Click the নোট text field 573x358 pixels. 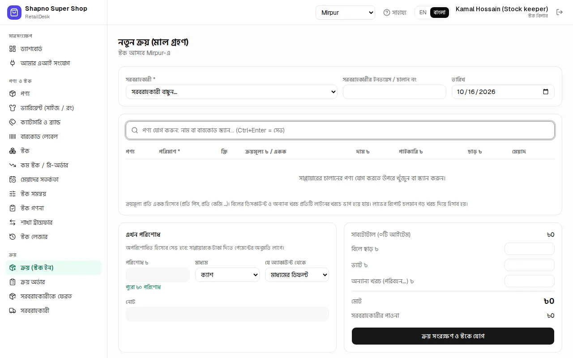tap(227, 314)
